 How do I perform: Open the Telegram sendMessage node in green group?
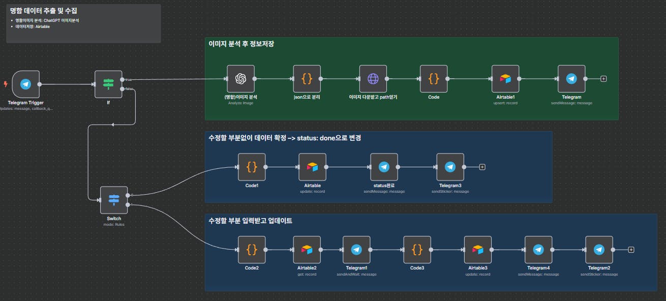click(x=571, y=79)
